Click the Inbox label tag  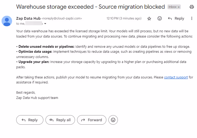(x=172, y=7)
